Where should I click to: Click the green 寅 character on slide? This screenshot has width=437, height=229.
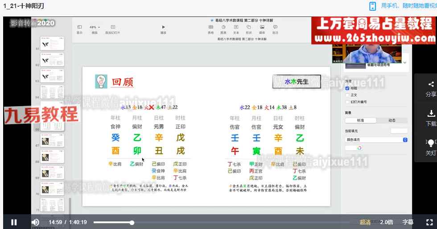[256, 151]
